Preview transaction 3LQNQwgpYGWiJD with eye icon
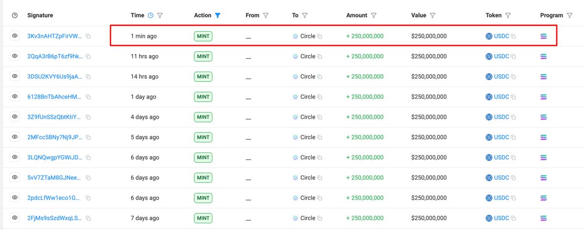 [15, 157]
